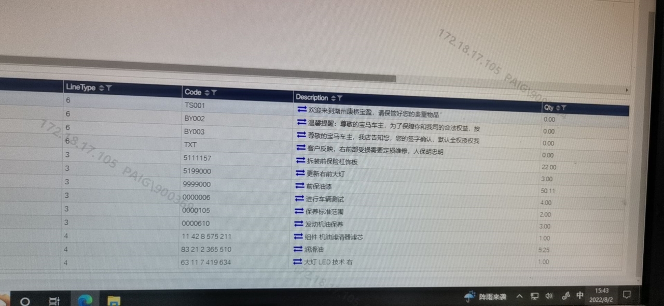
Task: Click the description text 大灯 LED 技术 右
Action: (x=328, y=262)
